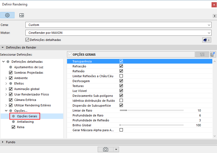Open the render settings gear tab

(x=7, y=15)
